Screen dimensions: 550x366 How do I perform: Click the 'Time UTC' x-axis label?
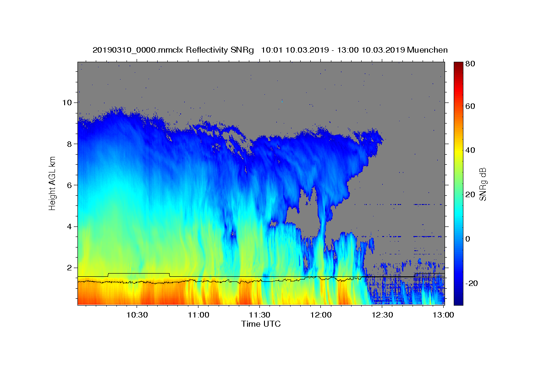[x=261, y=324]
